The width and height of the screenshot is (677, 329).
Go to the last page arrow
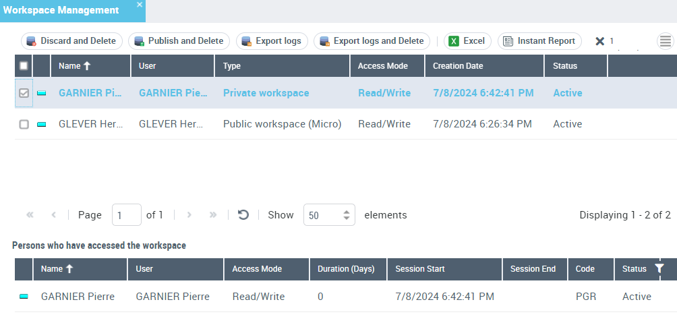pyautogui.click(x=213, y=215)
